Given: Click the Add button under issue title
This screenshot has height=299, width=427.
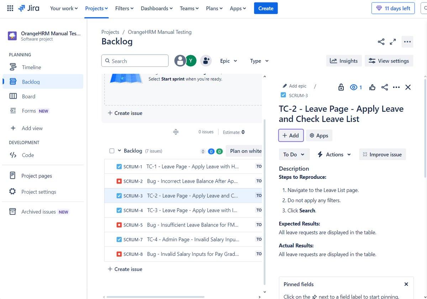Looking at the screenshot, I should [291, 135].
